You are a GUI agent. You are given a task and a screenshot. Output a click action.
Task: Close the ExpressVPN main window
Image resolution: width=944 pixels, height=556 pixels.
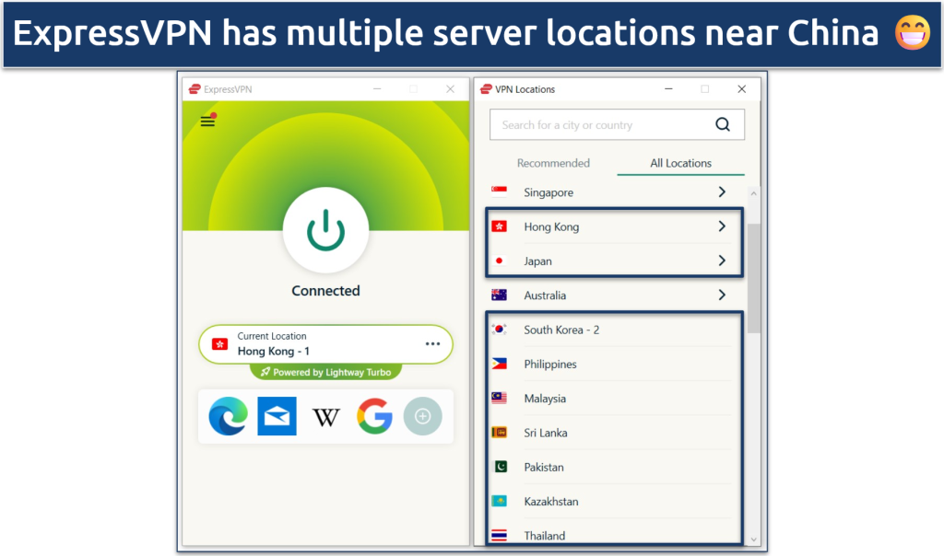point(450,89)
